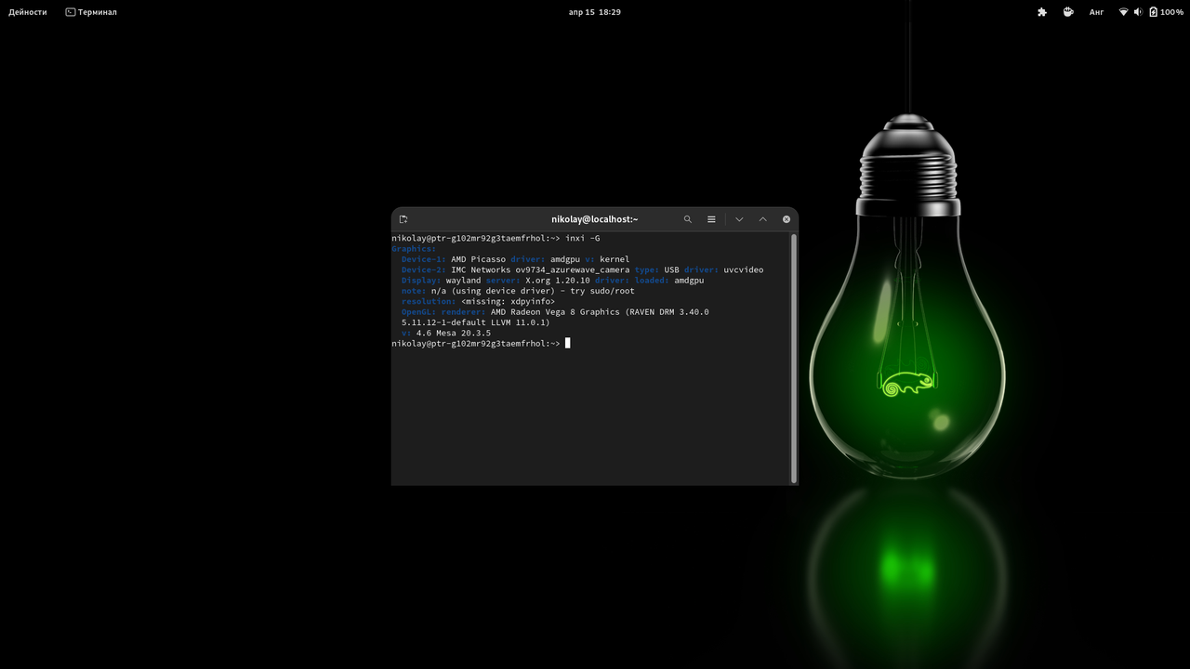Viewport: 1190px width, 669px height.
Task: Open the Терминал app menu in the top bar
Action: tap(91, 12)
